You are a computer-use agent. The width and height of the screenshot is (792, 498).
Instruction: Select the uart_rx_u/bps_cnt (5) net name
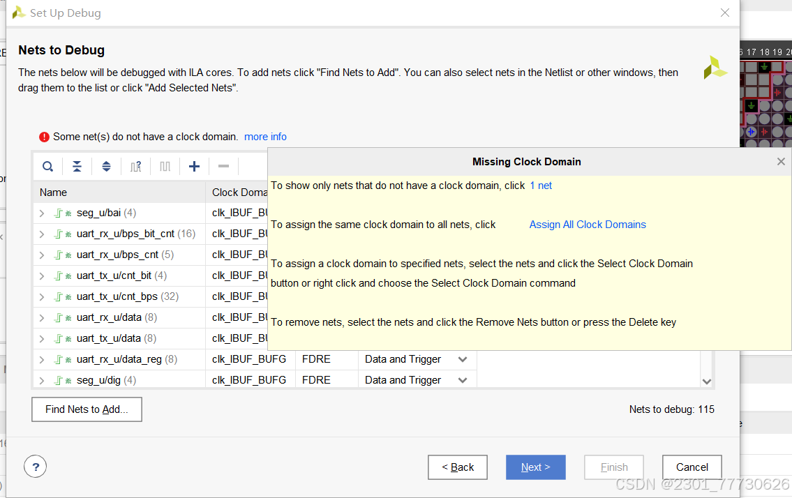125,255
